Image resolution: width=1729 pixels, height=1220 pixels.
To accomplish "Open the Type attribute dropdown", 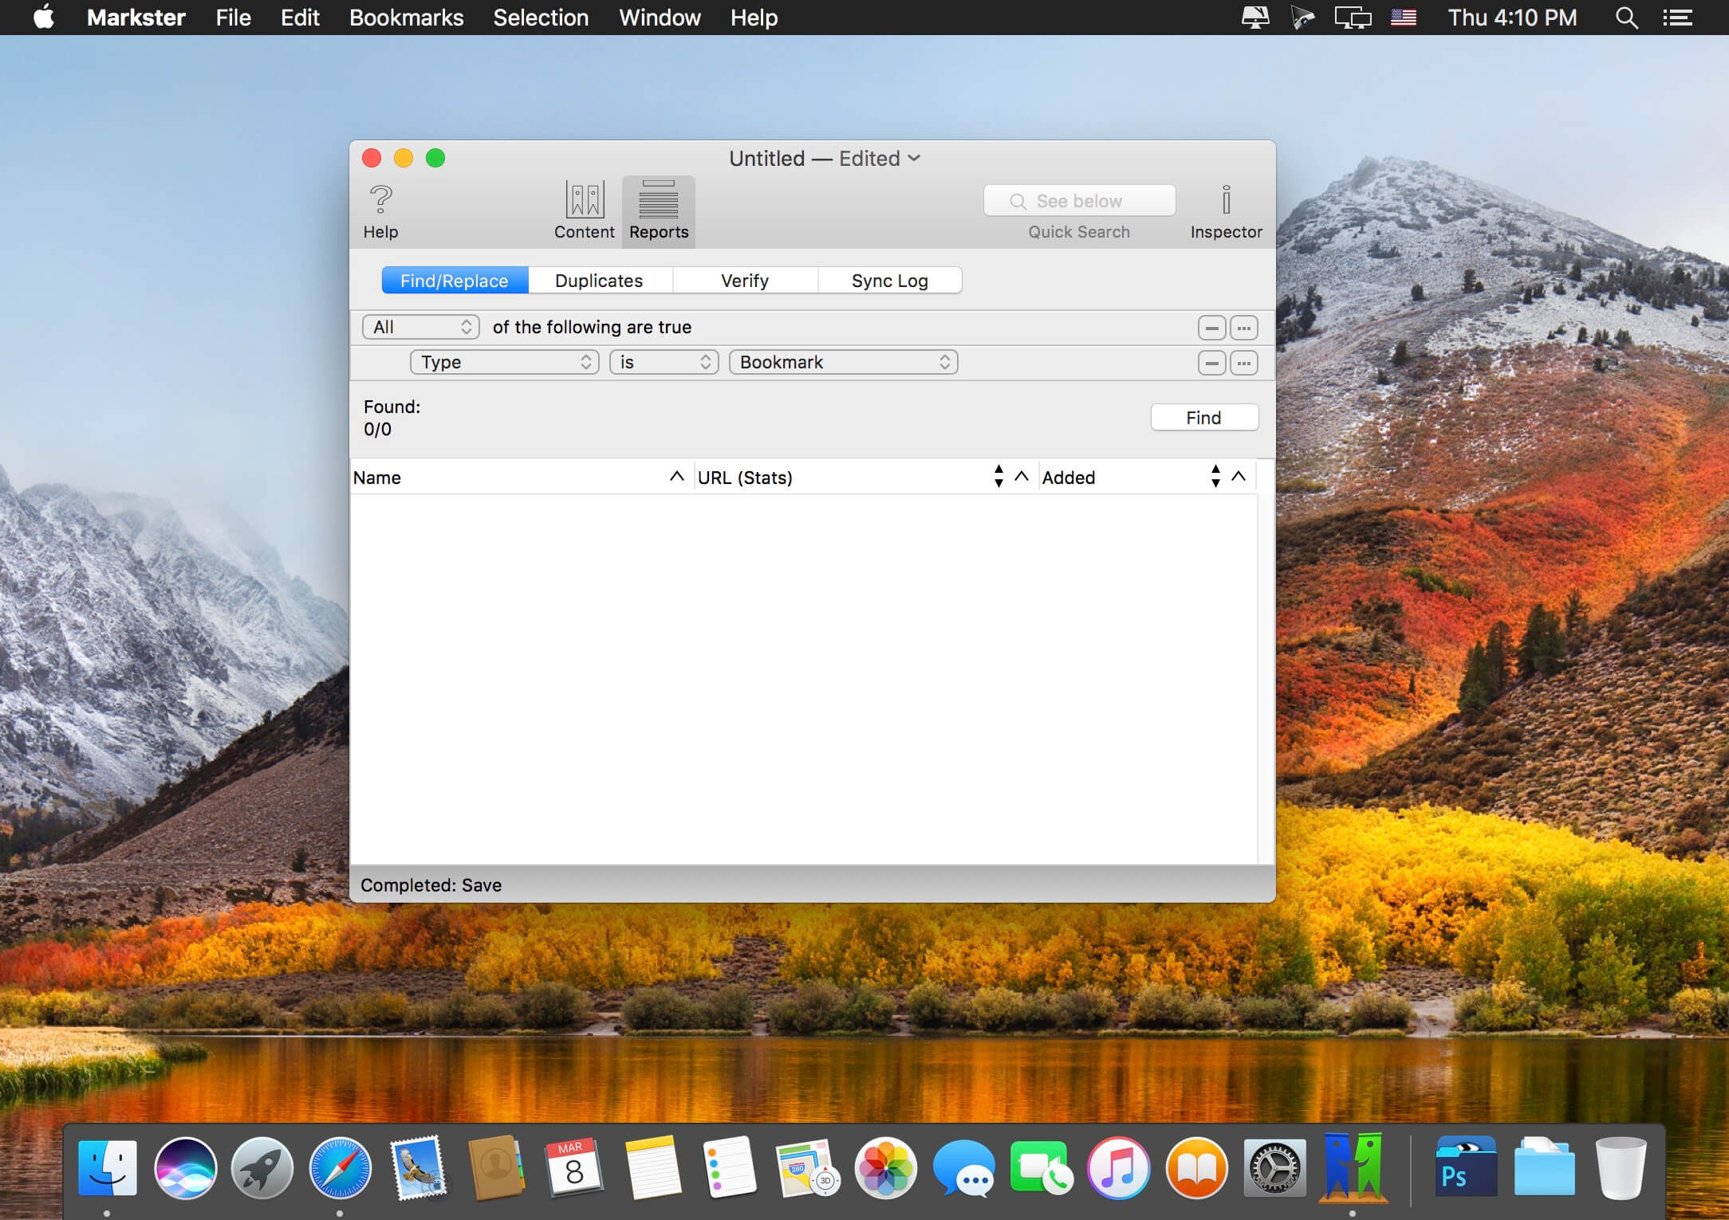I will (x=504, y=363).
